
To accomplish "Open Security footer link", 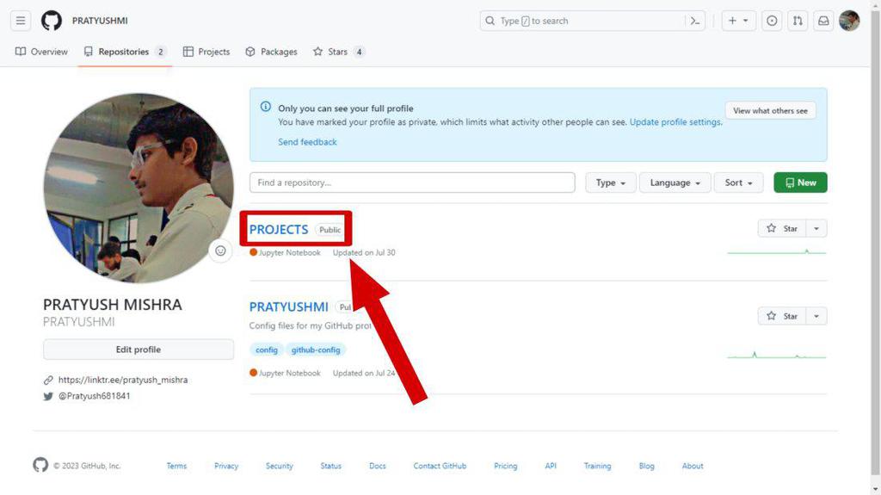I will pos(280,466).
